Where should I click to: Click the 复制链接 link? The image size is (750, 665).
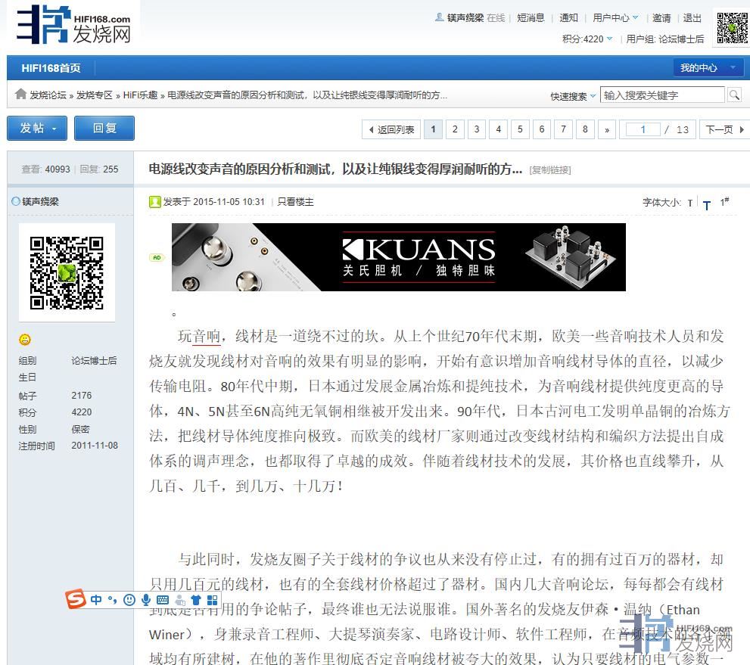550,170
